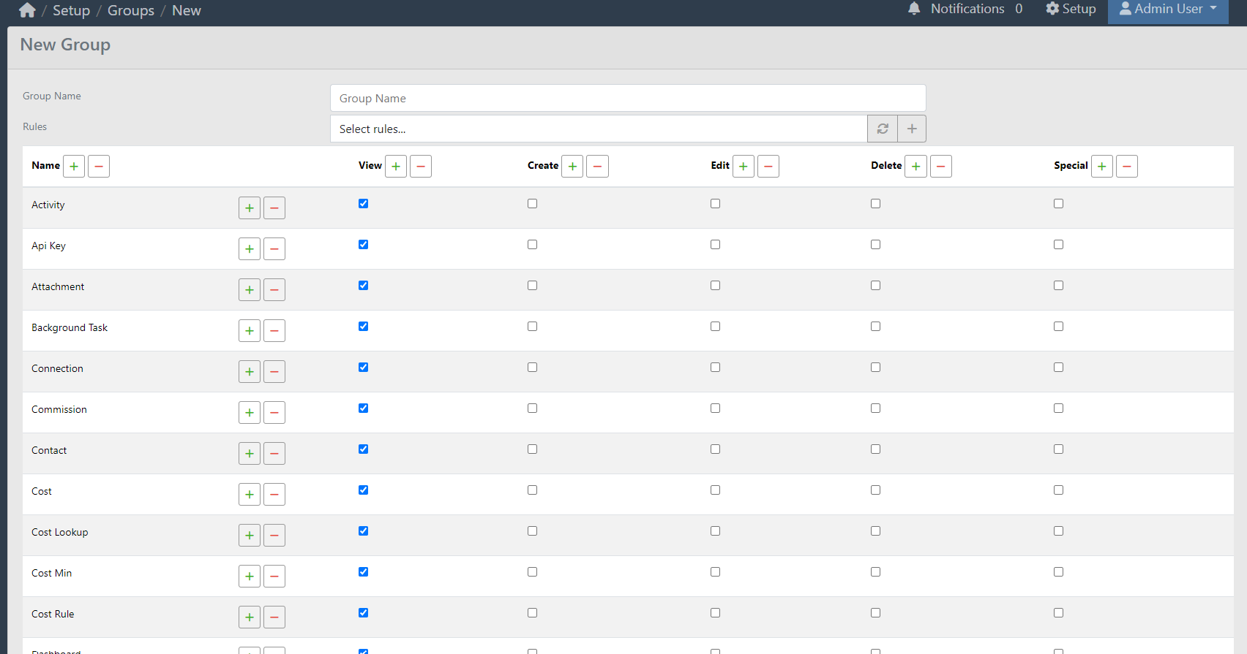
Task: Click the minus beside Special column header
Action: click(1127, 167)
